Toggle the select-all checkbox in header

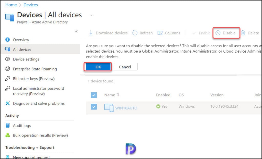pyautogui.click(x=94, y=95)
